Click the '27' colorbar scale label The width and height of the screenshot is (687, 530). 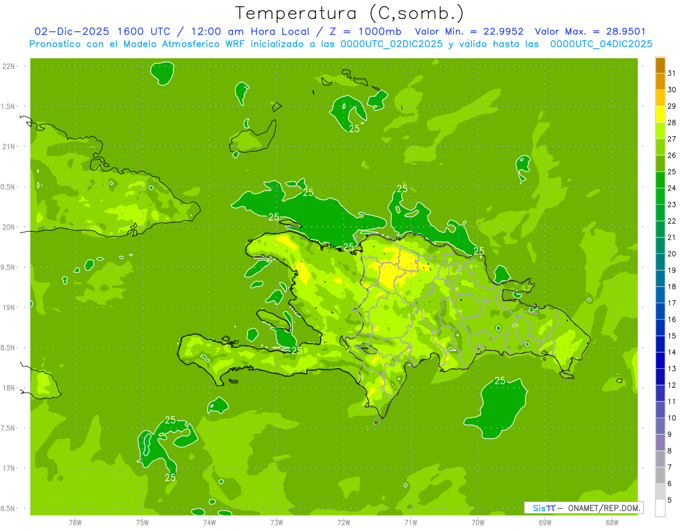click(x=672, y=139)
